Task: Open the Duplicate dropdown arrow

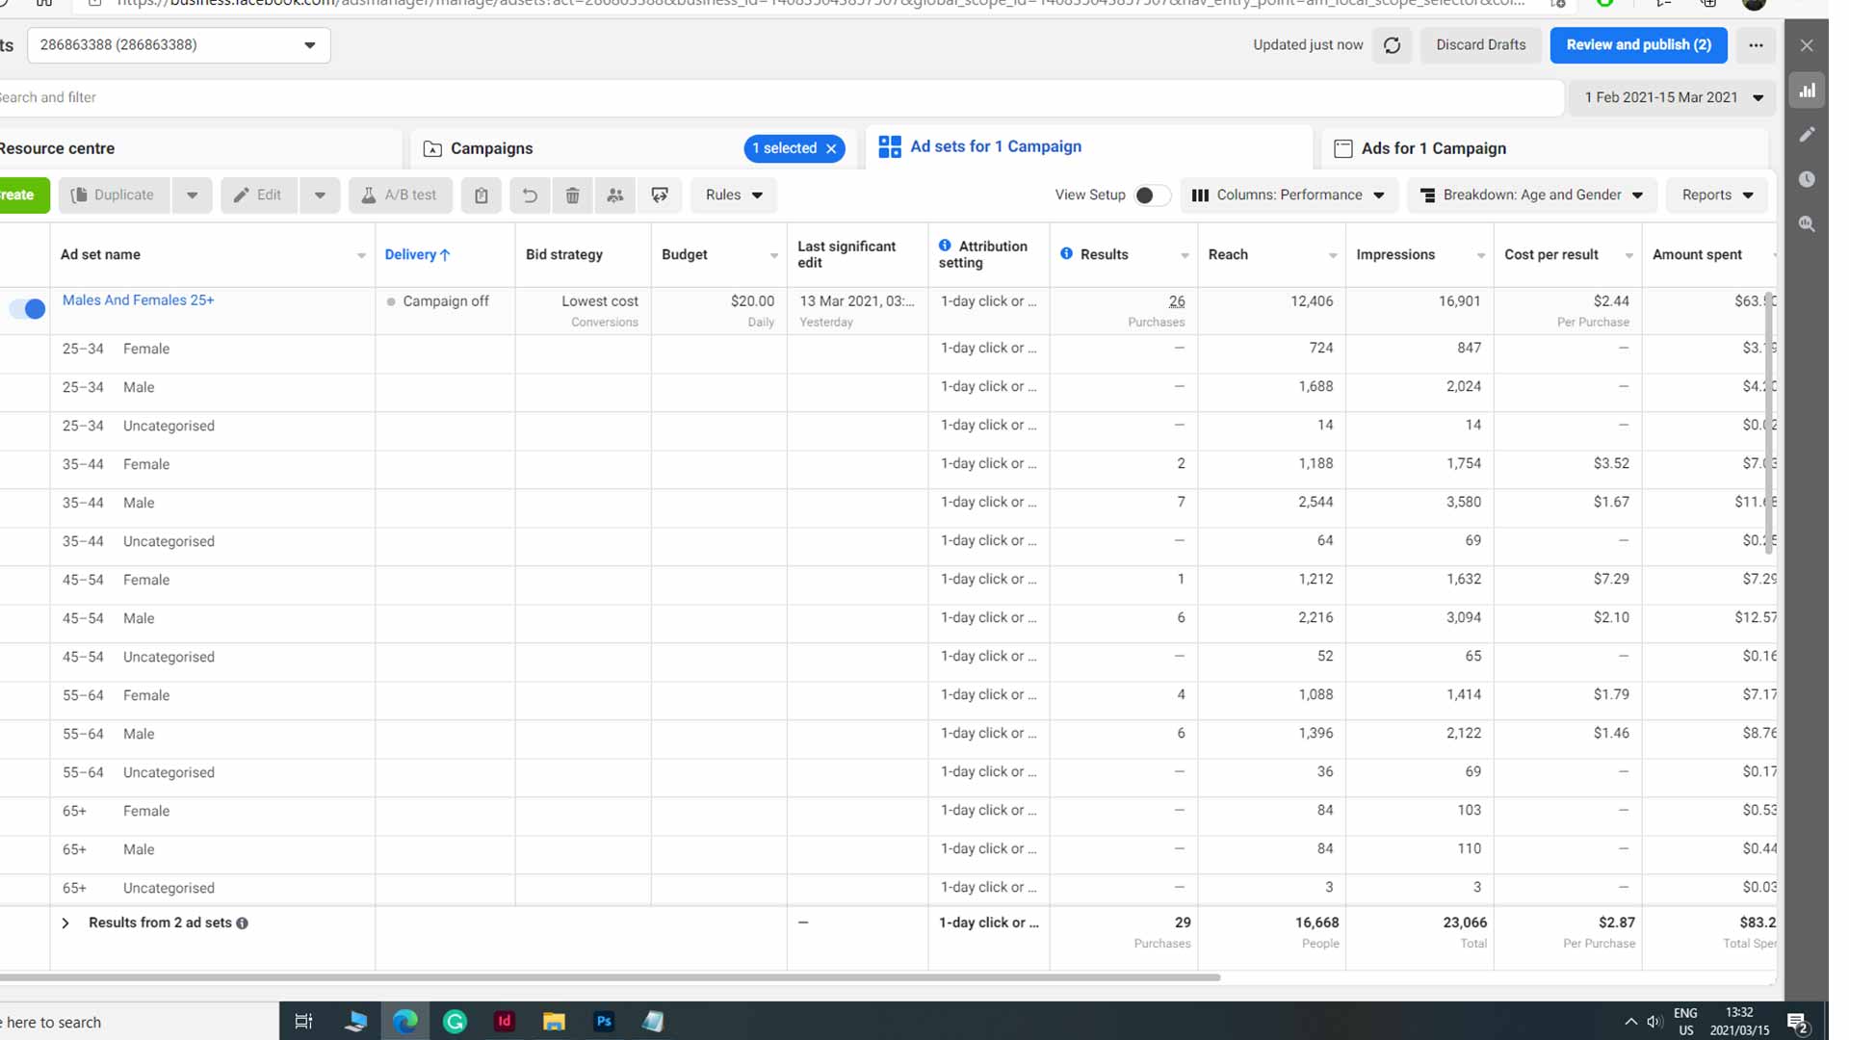Action: pos(192,195)
